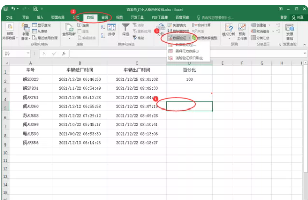The image size is (308, 200).
Task: Save the workbook from quick access toolbar
Action: pos(6,9)
